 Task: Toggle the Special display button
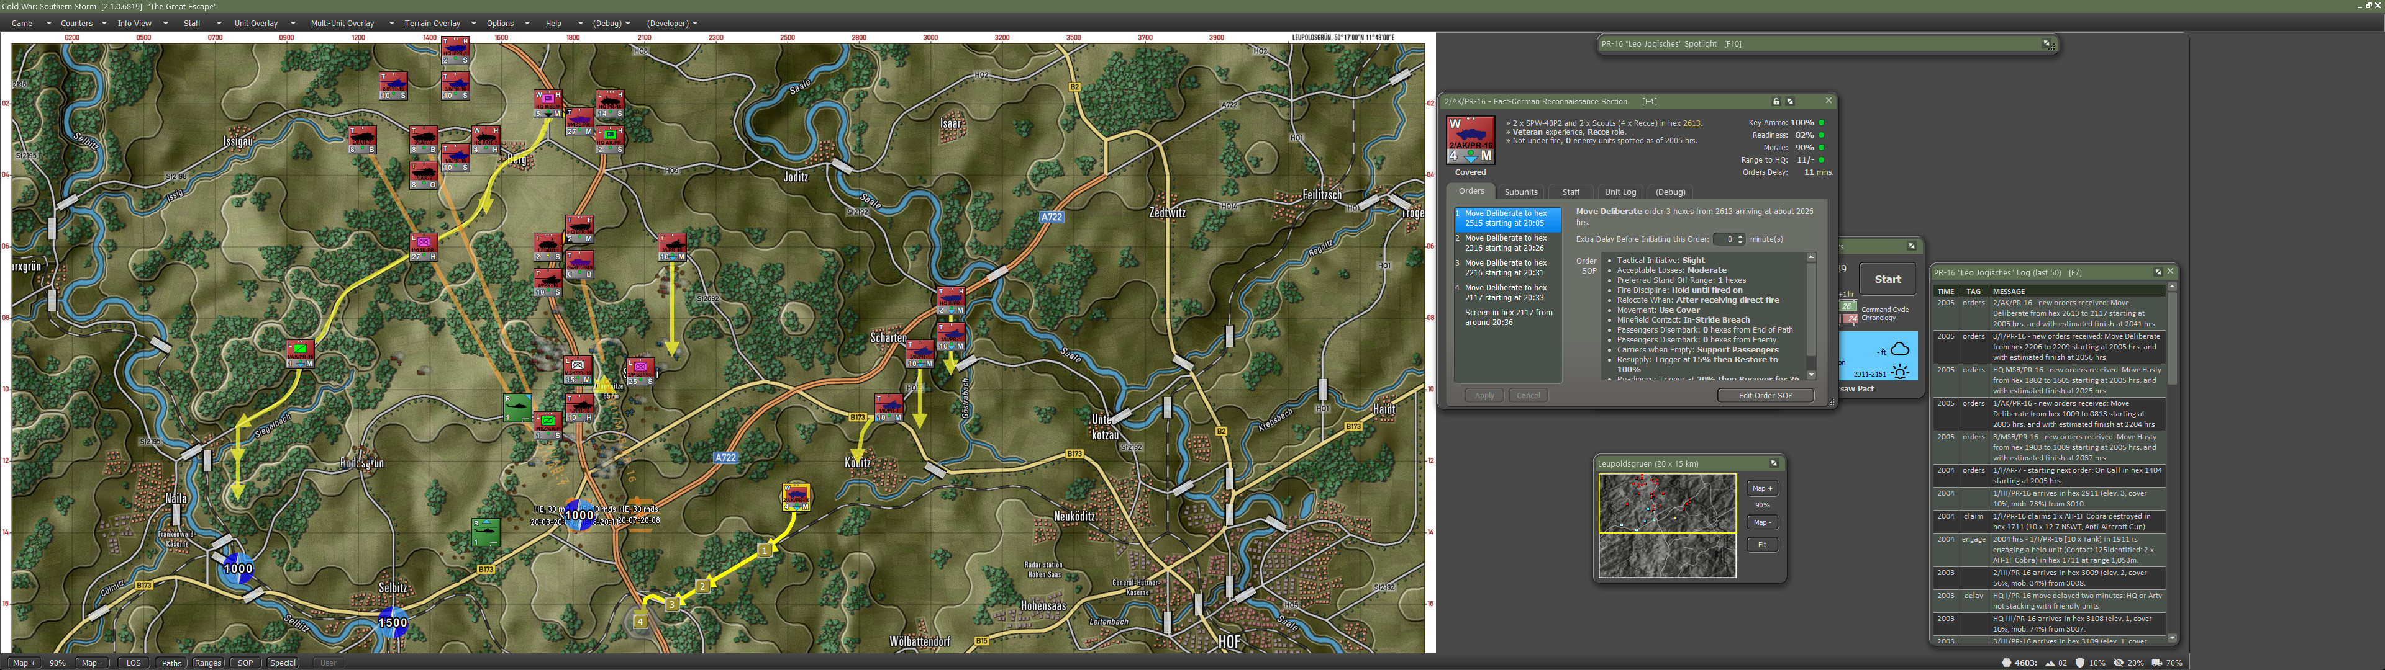[x=283, y=663]
